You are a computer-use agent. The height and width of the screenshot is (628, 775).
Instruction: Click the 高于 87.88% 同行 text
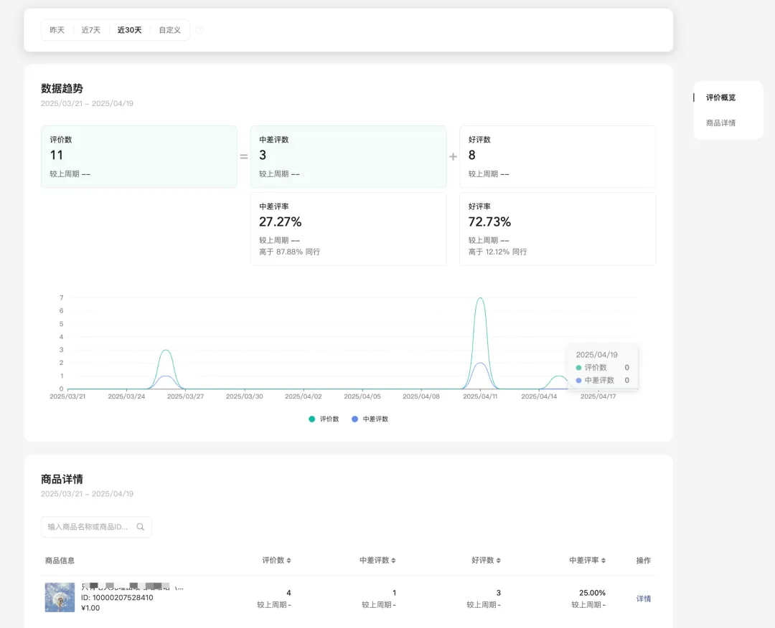click(x=290, y=252)
